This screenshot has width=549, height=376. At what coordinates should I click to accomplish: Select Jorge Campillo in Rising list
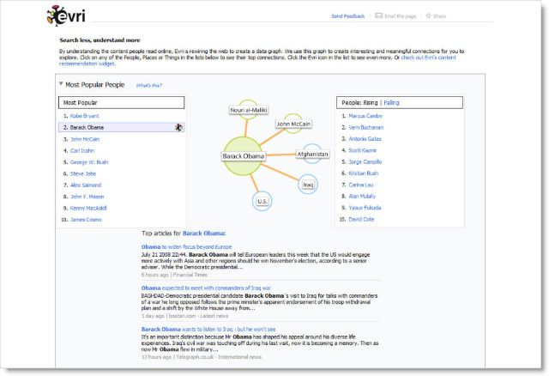[365, 162]
